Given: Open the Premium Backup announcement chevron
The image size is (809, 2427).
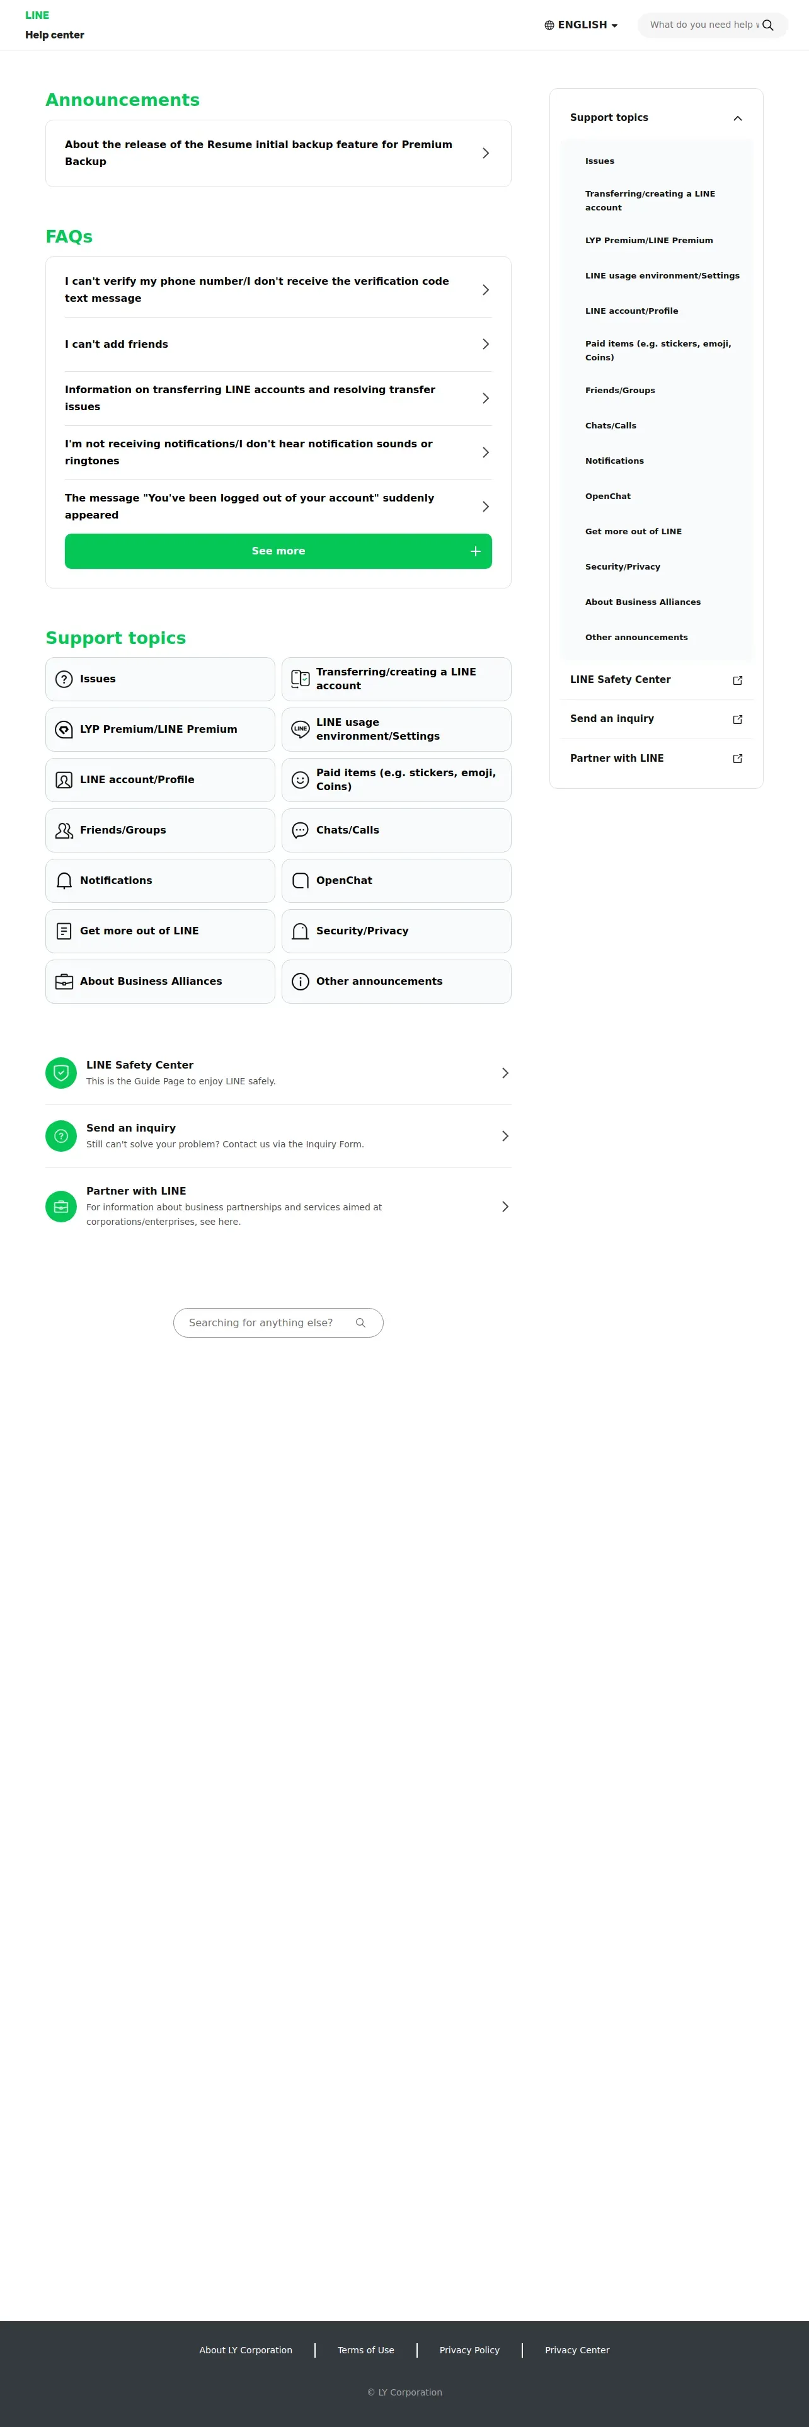Looking at the screenshot, I should tap(485, 152).
